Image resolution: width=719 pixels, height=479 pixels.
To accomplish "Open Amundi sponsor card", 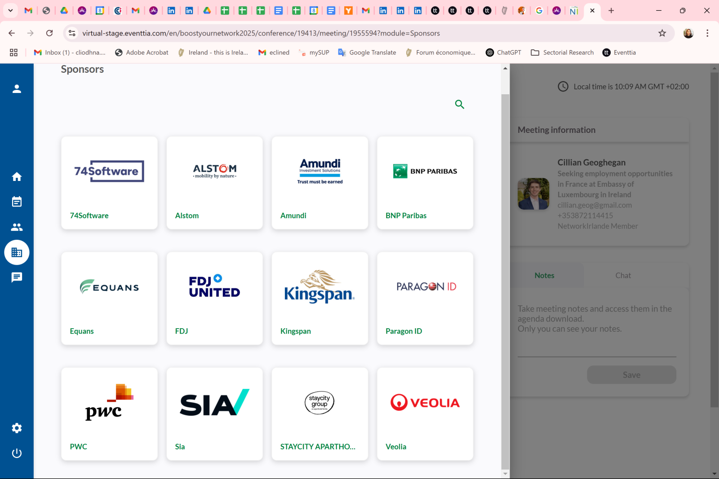I will click(320, 183).
